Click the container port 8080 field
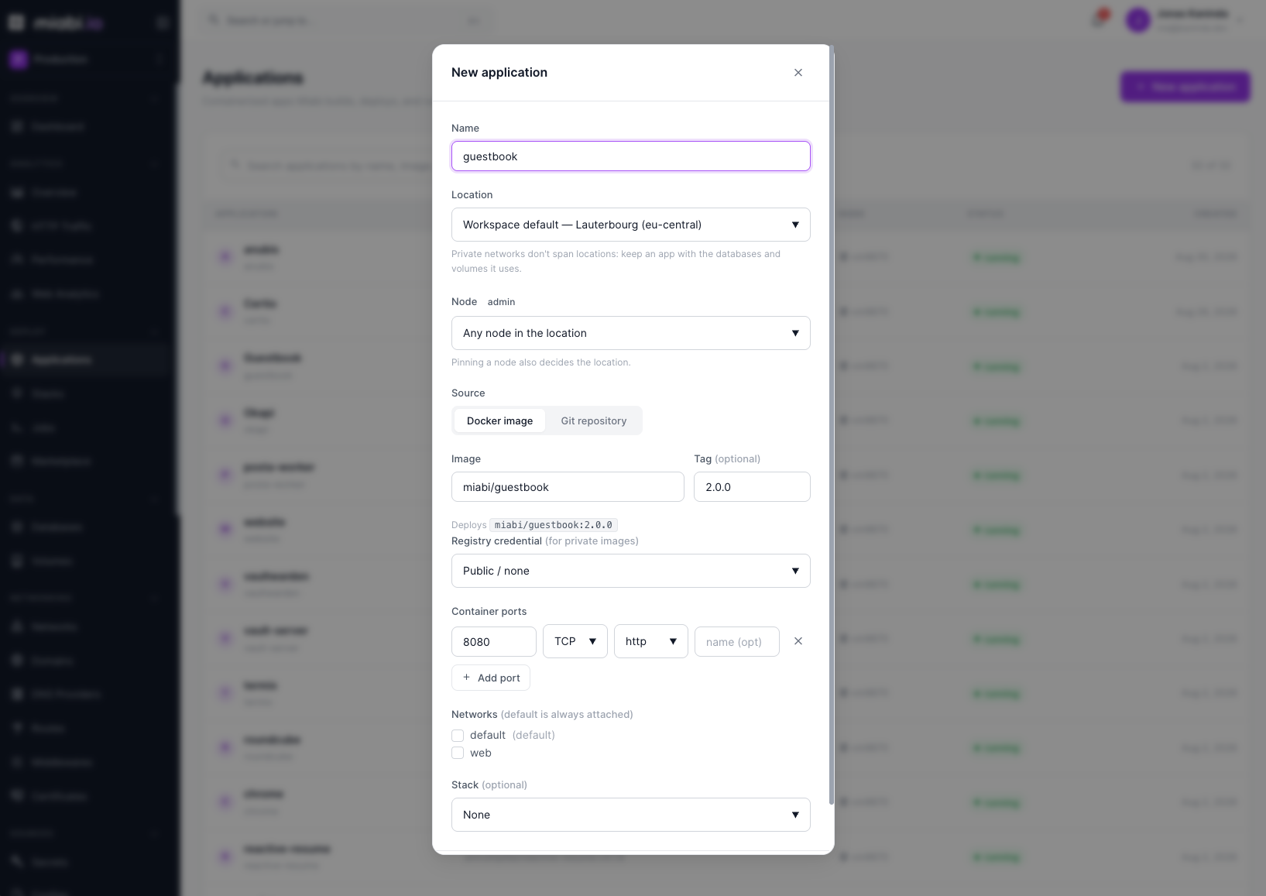 click(494, 642)
